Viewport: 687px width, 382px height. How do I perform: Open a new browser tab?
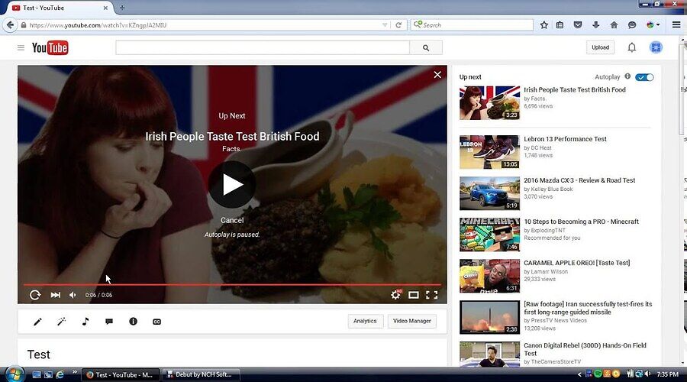[x=122, y=8]
